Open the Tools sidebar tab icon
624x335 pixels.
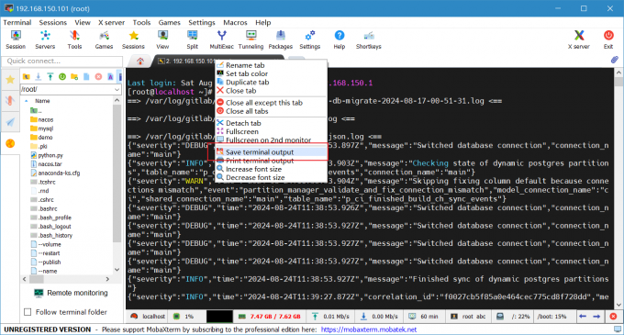point(10,100)
